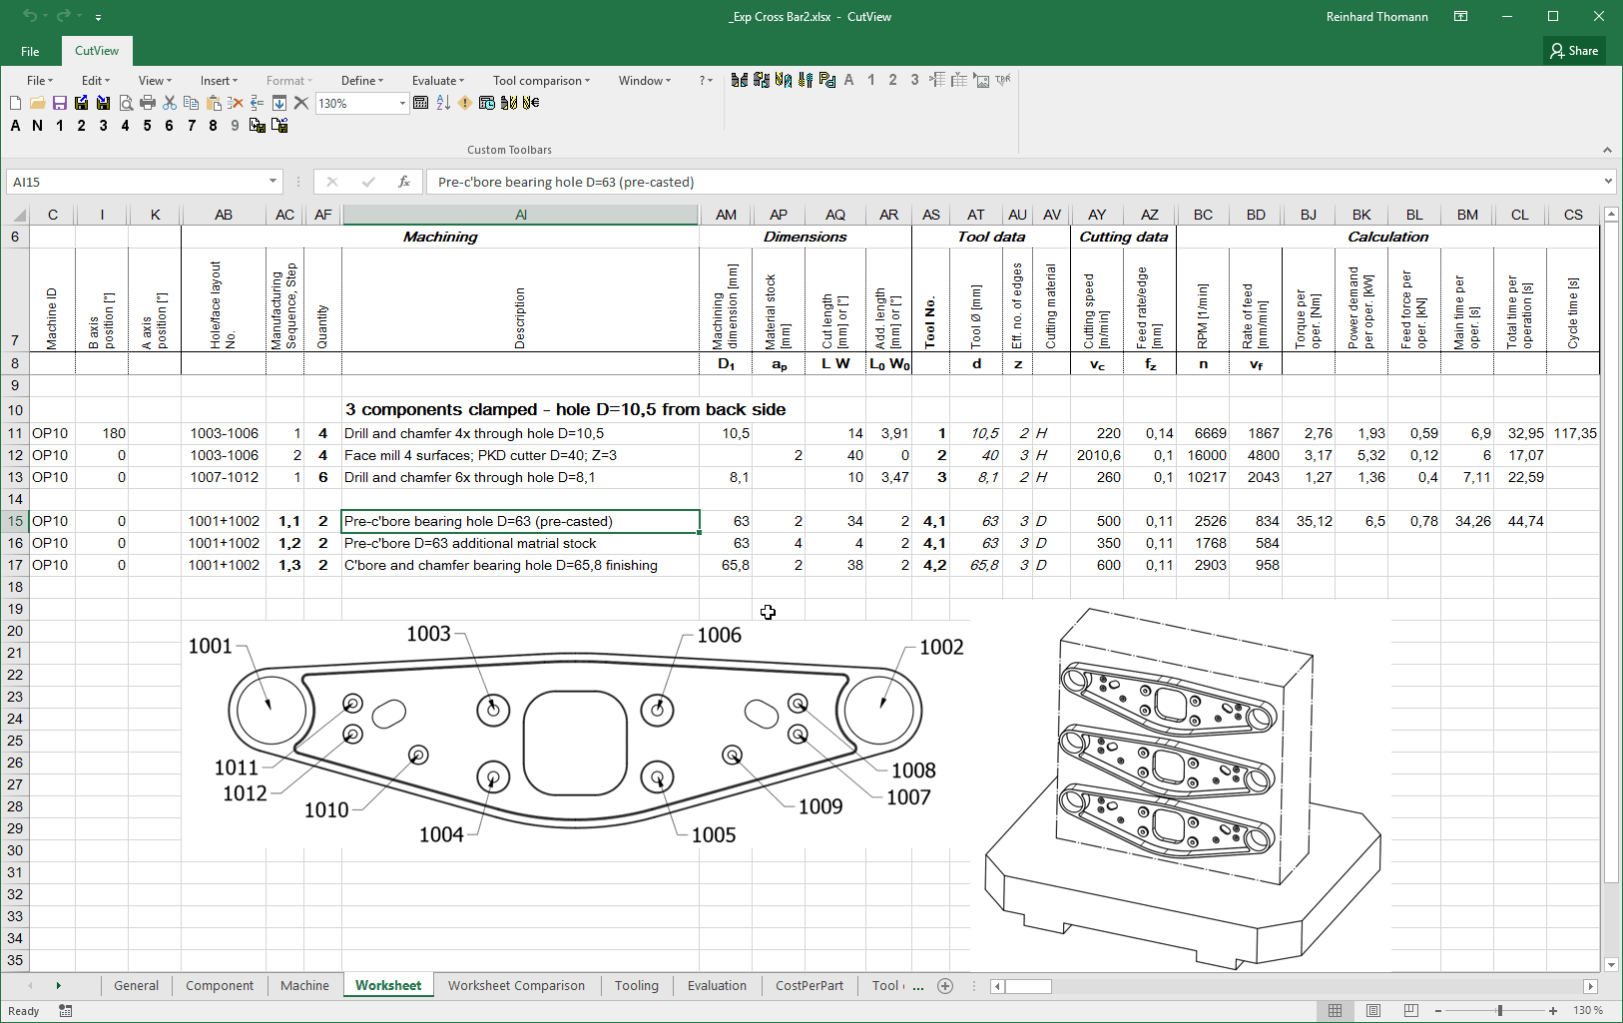Click the yellow Pd icon in Custom Toolbars

[826, 80]
